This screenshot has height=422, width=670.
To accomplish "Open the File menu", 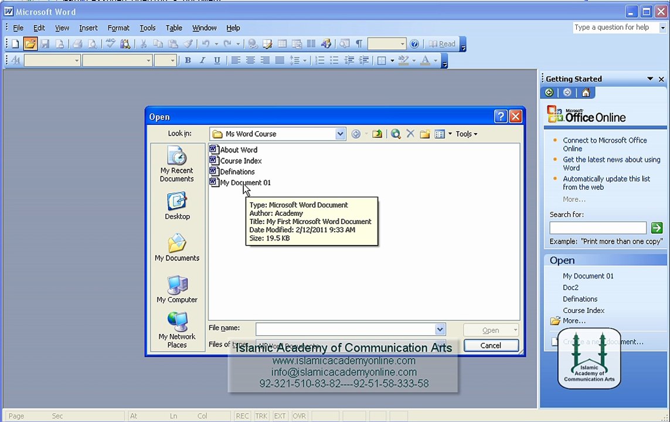I will coord(18,28).
